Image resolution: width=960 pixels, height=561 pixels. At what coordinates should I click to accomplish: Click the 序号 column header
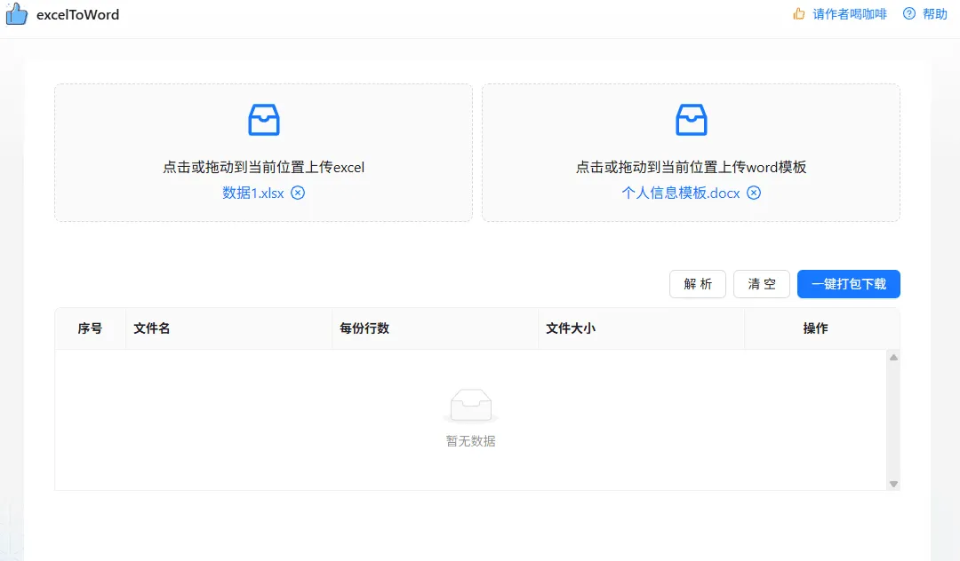pos(90,328)
